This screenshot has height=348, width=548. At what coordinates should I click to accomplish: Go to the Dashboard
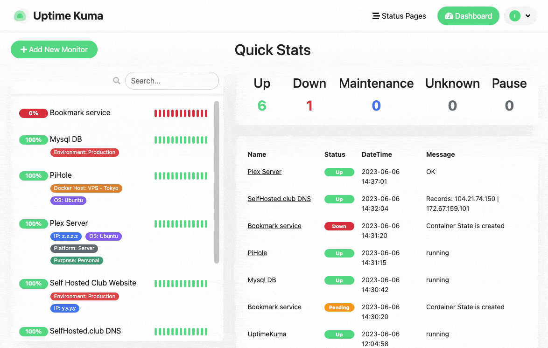(x=468, y=16)
